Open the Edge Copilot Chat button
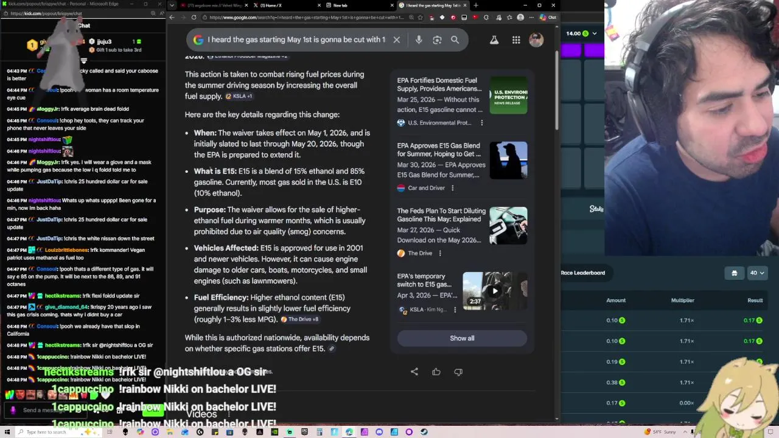 click(x=548, y=17)
